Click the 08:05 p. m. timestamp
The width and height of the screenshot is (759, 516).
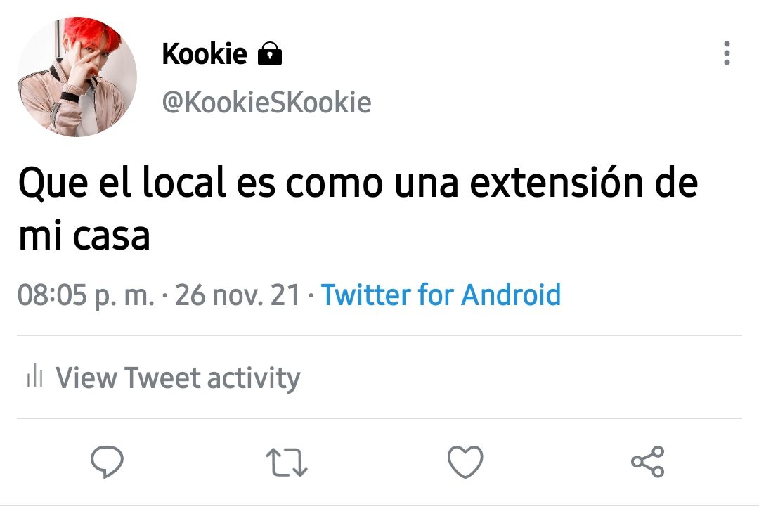pyautogui.click(x=86, y=295)
